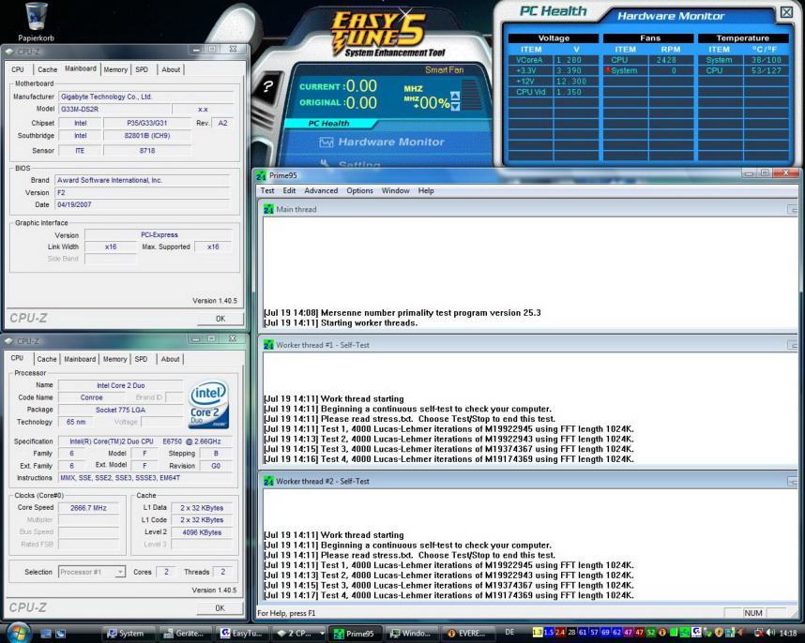
Task: Switch to the Geräte taskbar button
Action: [x=185, y=634]
